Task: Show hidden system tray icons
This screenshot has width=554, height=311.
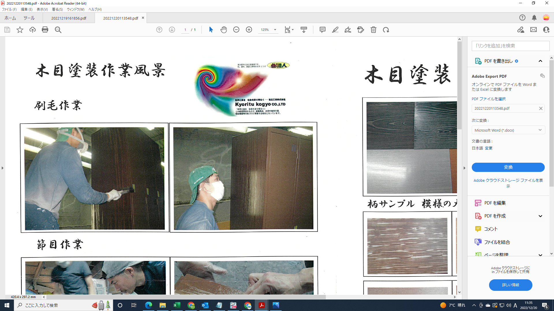Action: [474, 305]
